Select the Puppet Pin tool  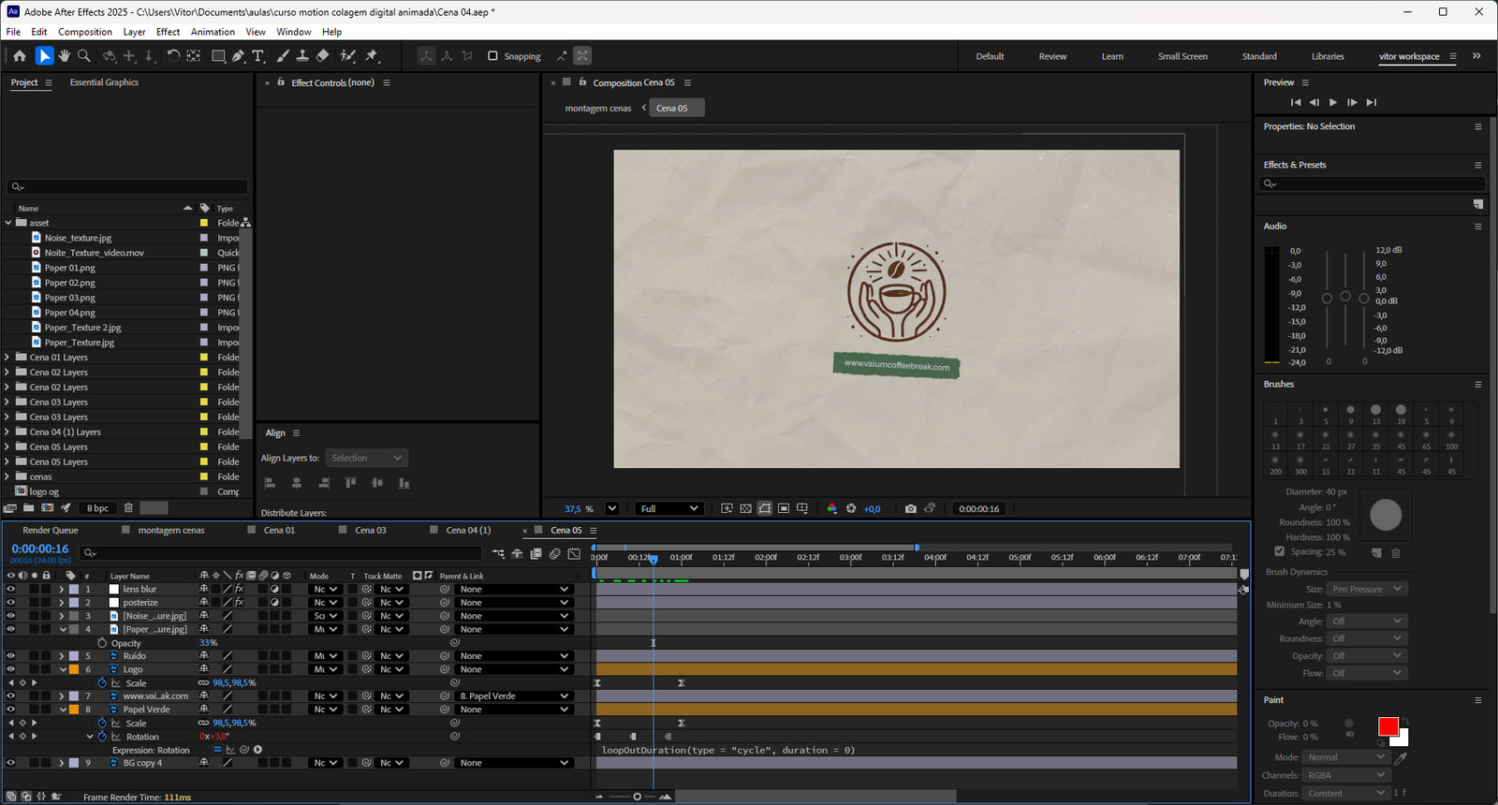click(372, 56)
